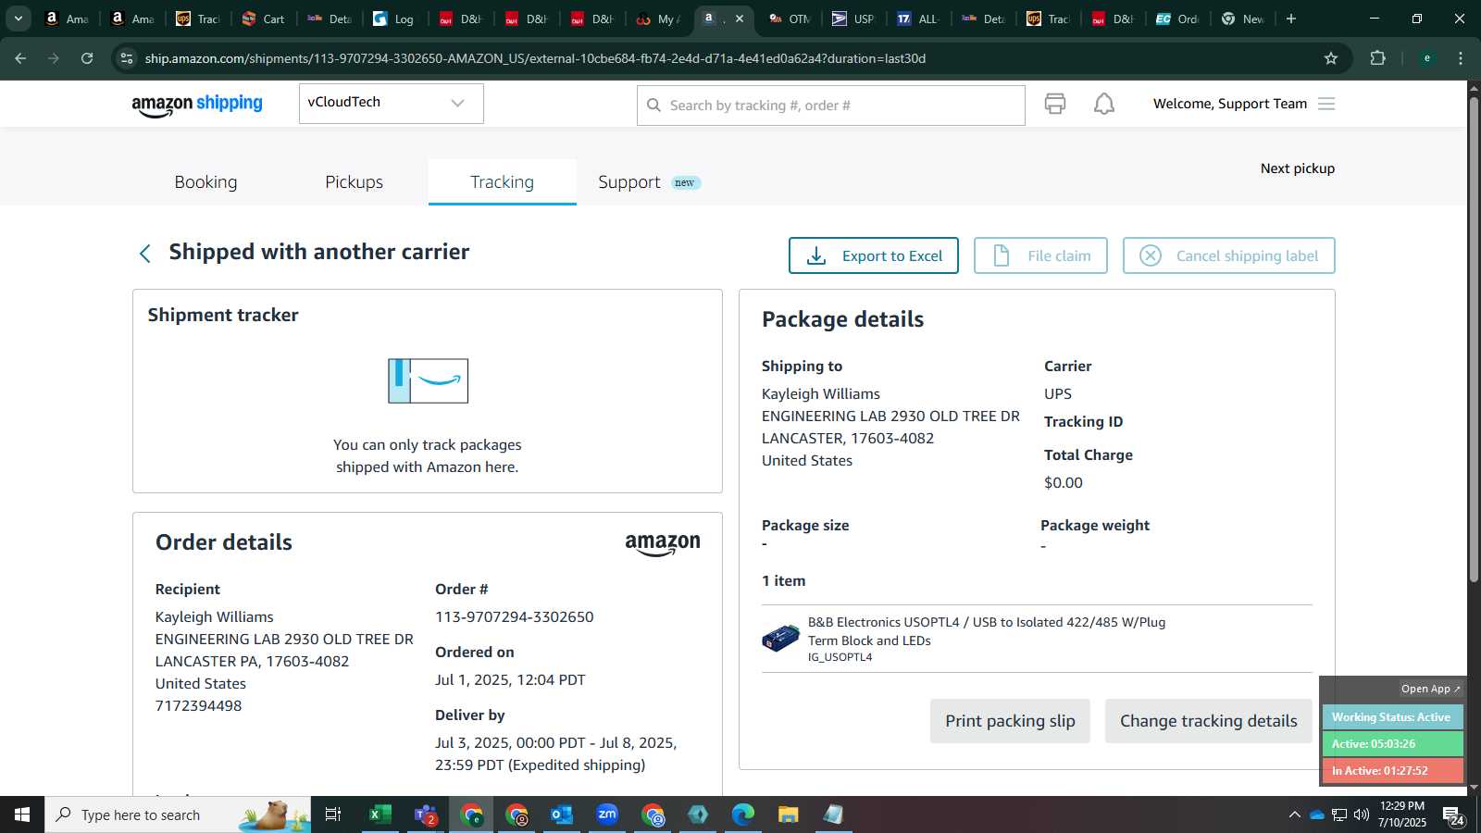Click the tracker message about Amazon packages
Image resolution: width=1481 pixels, height=833 pixels.
428,456
